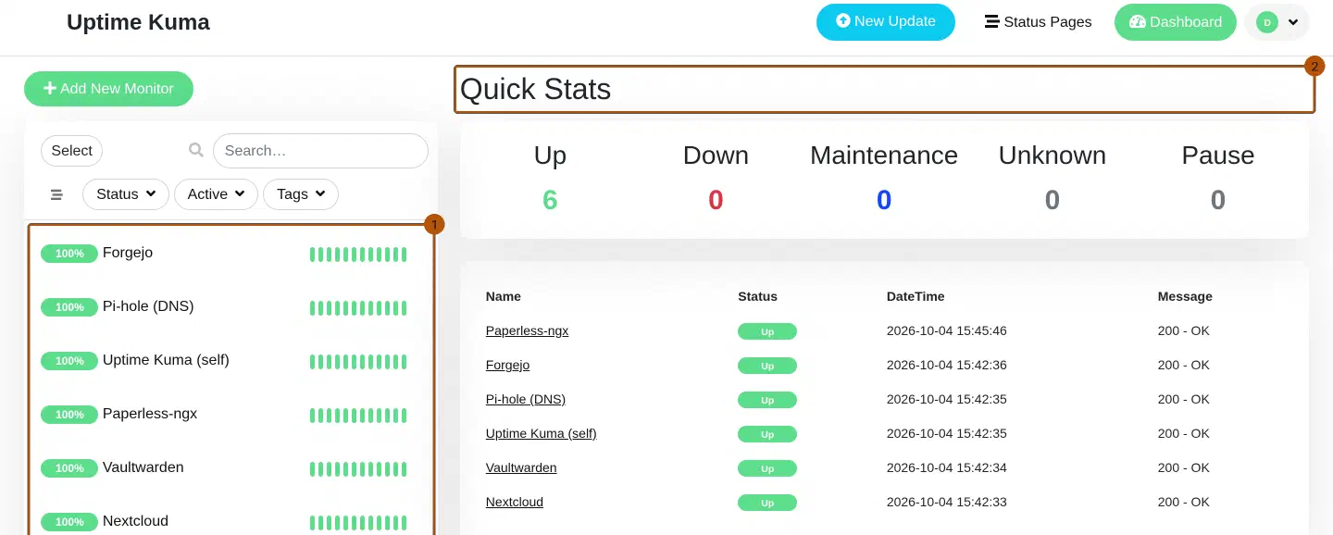Open the Status Pages menu item
1333x535 pixels.
click(1038, 22)
